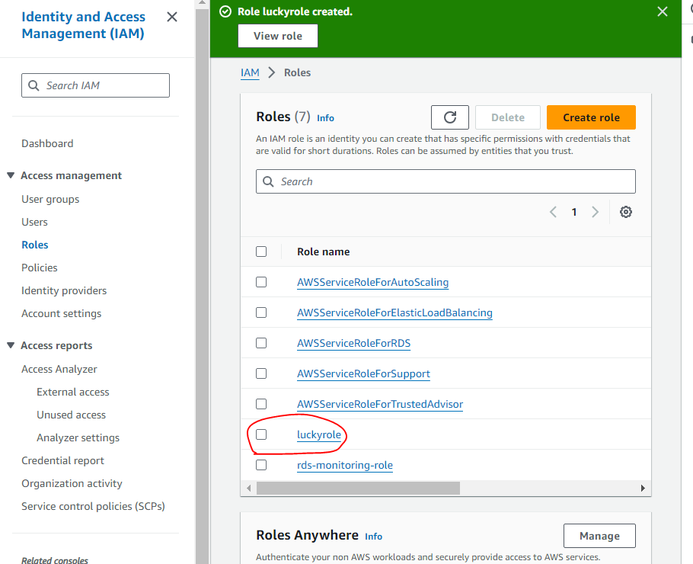Open AWSServiceRoleForTrustedAdvisor role link
The image size is (693, 564).
tap(380, 404)
